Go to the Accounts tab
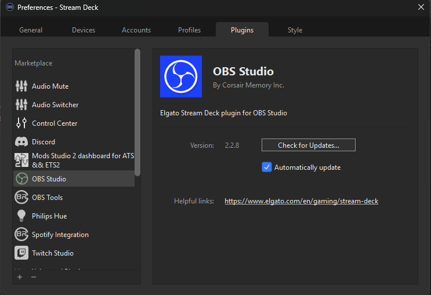 point(136,30)
